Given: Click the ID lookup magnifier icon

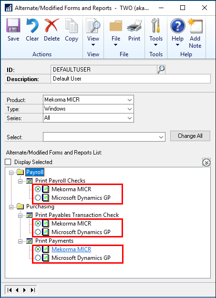Looking at the screenshot, I should point(161,69).
